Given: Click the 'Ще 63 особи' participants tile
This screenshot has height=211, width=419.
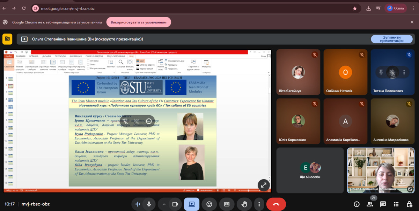Looking at the screenshot, I should click(x=310, y=170).
